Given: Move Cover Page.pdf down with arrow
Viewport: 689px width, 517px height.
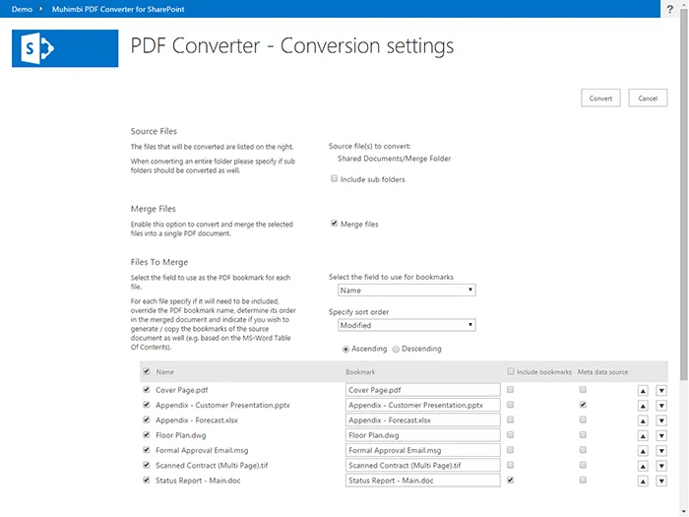Looking at the screenshot, I should tap(661, 390).
